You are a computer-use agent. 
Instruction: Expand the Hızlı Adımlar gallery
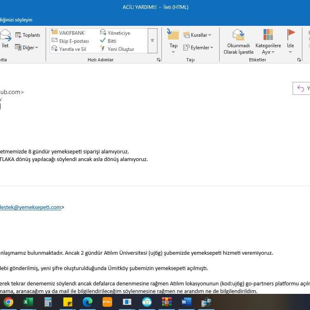coord(153,41)
